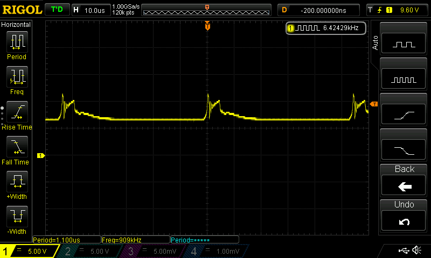Select the +Width measurement icon
431x258 pixels.
pos(17,181)
